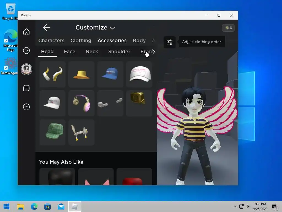The width and height of the screenshot is (282, 212).
Task: Open the chat messages sidebar icon
Action: coord(26,88)
